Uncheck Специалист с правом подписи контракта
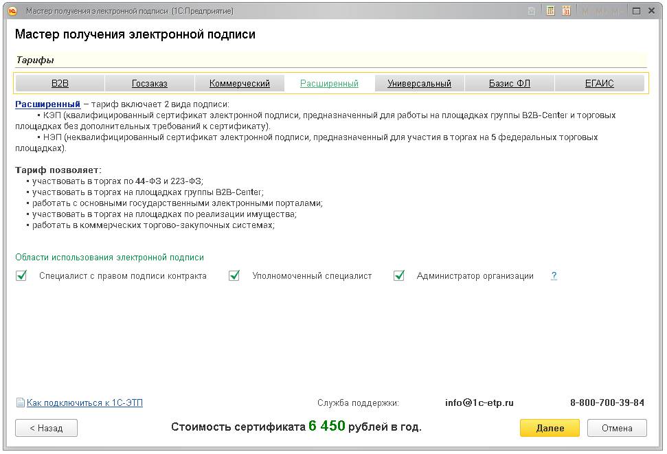This screenshot has height=454, width=667. (21, 275)
